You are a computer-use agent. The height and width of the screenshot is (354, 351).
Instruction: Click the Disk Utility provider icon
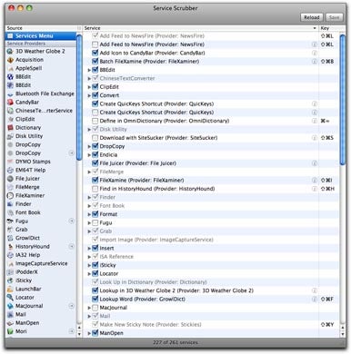[10, 136]
